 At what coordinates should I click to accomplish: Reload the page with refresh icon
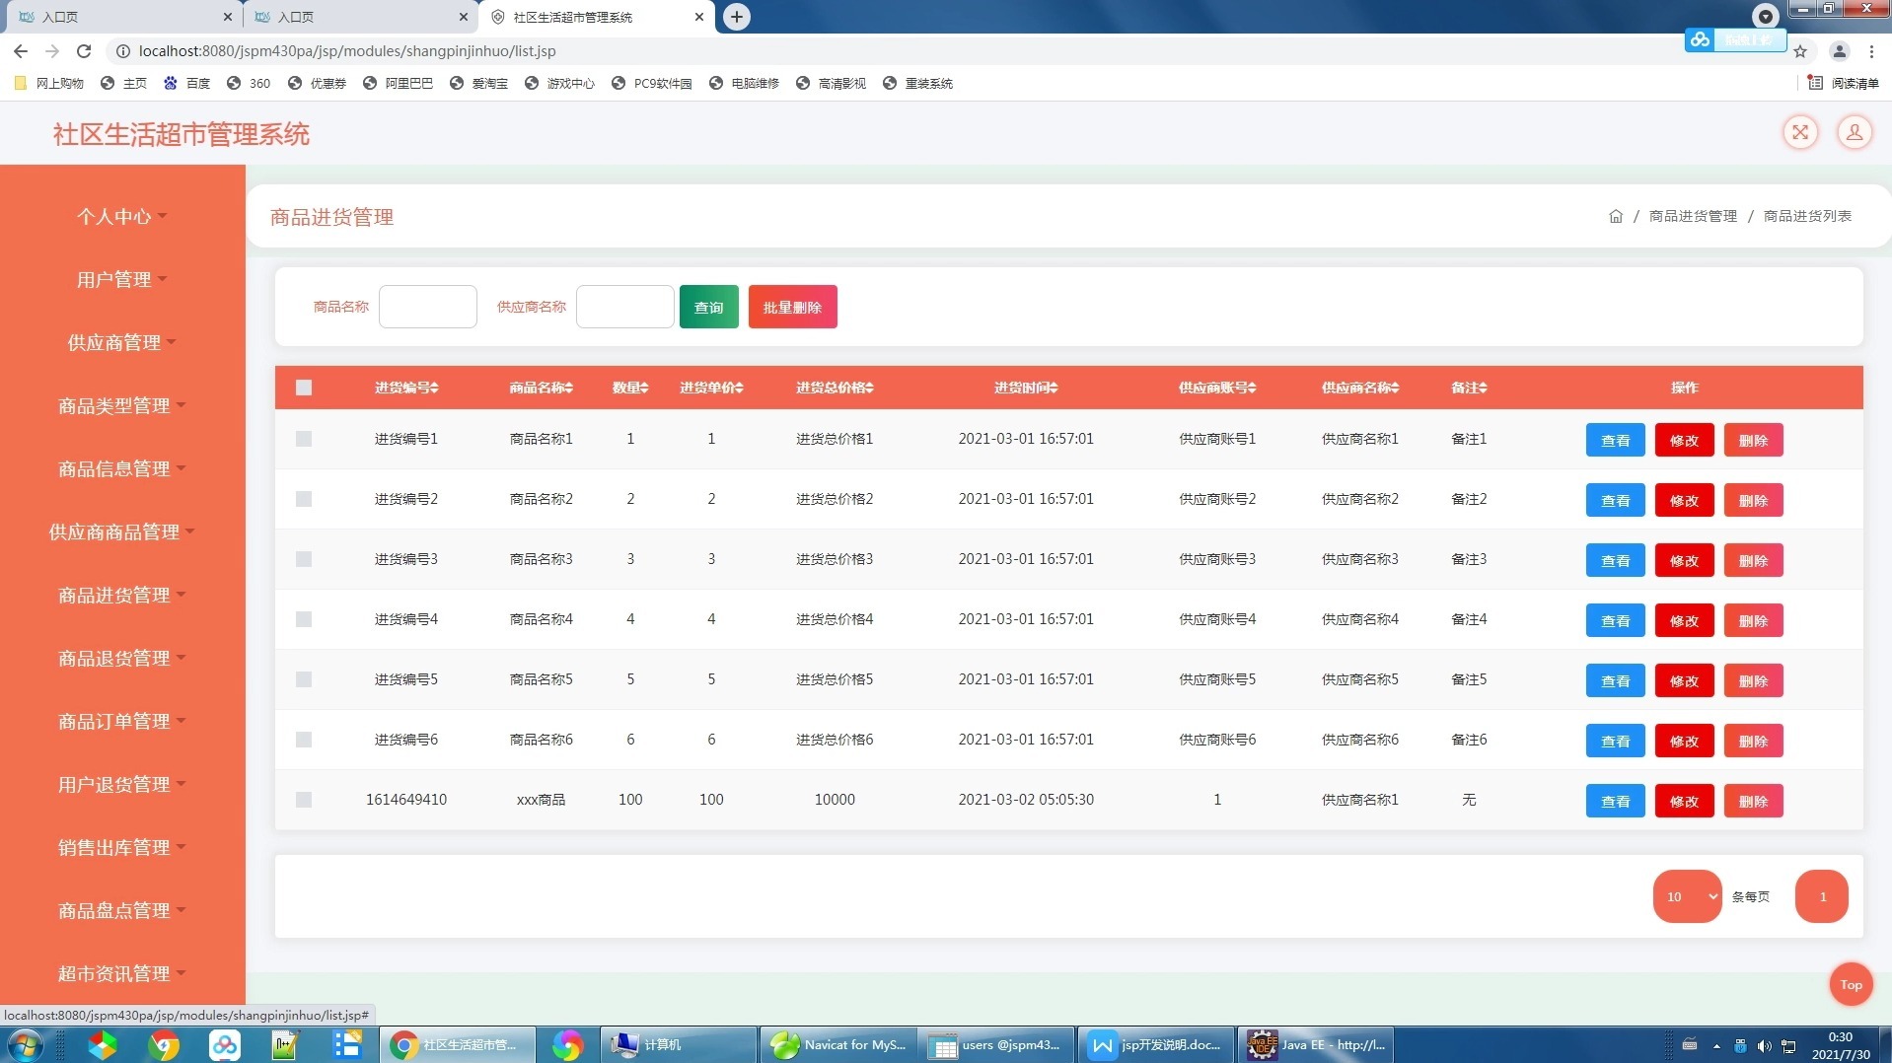(x=84, y=51)
